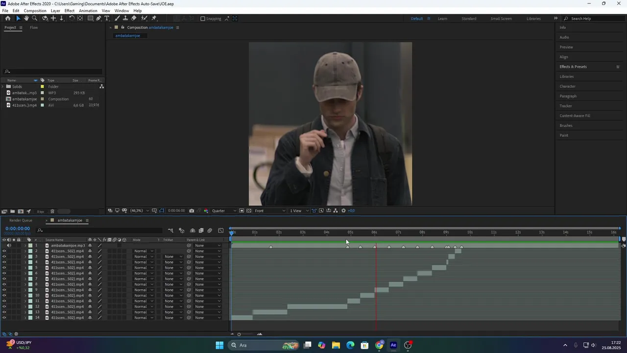The image size is (627, 353).
Task: Open TrkMat dropdown for layer 3
Action: 173,256
